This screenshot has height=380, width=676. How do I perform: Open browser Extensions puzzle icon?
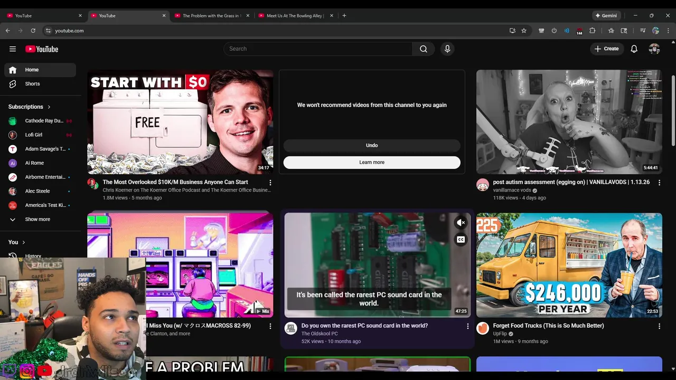pyautogui.click(x=592, y=31)
